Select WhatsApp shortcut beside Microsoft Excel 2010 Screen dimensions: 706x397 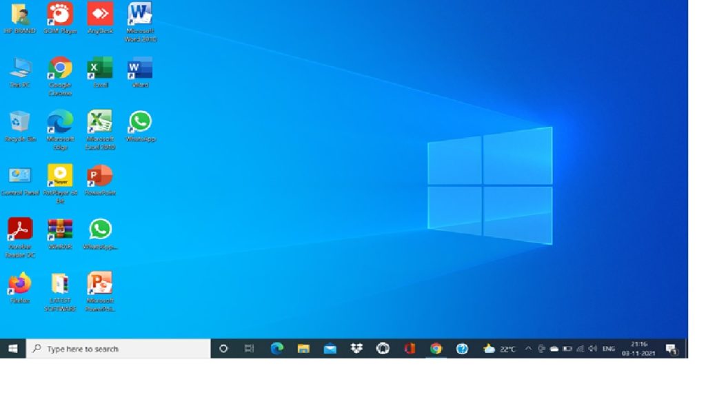[140, 126]
